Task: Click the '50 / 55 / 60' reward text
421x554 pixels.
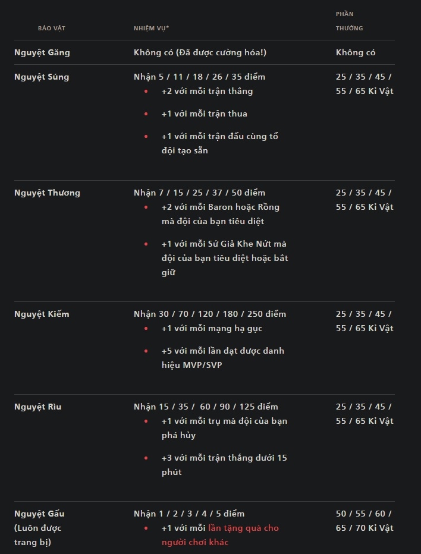Action: [x=365, y=521]
